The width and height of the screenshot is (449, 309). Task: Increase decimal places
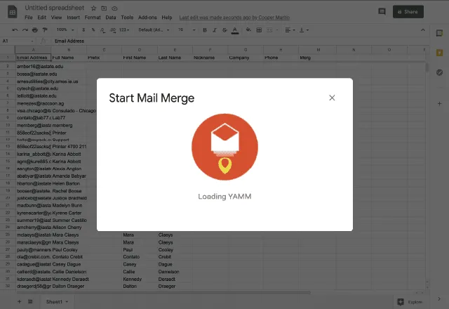click(113, 29)
